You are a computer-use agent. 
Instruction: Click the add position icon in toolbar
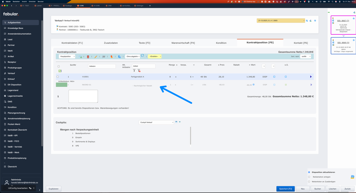coord(80,57)
